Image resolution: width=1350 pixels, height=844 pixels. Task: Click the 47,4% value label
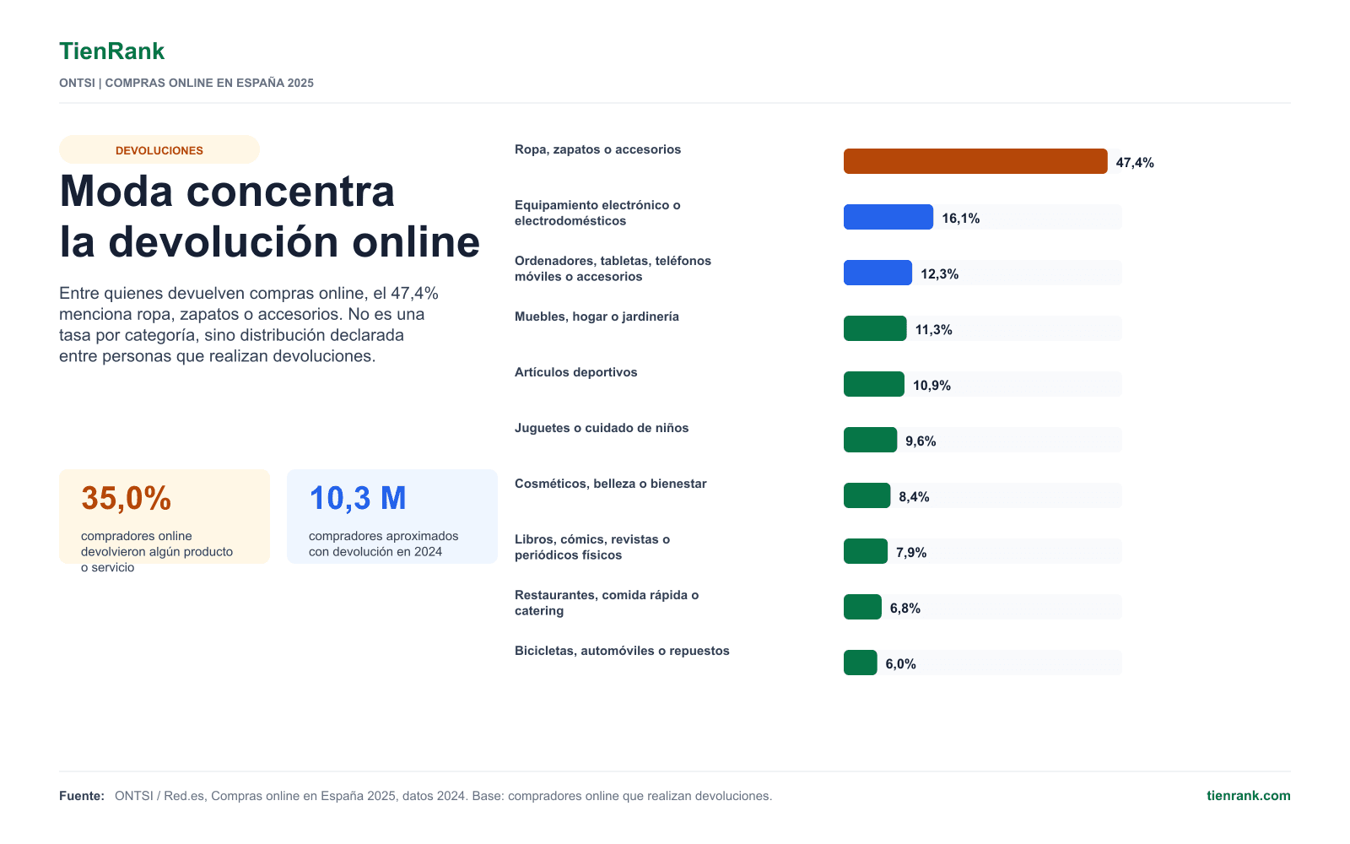1135,162
